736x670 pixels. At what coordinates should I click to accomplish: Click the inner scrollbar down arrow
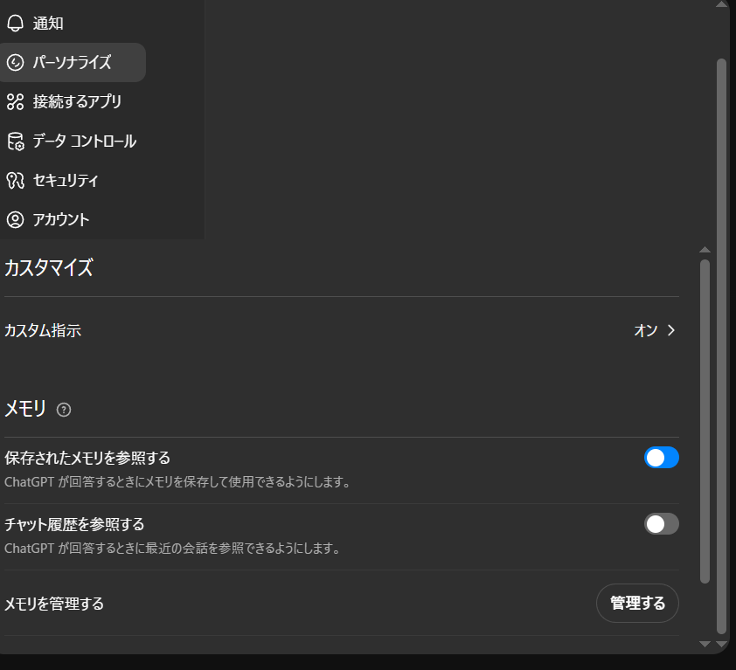705,644
